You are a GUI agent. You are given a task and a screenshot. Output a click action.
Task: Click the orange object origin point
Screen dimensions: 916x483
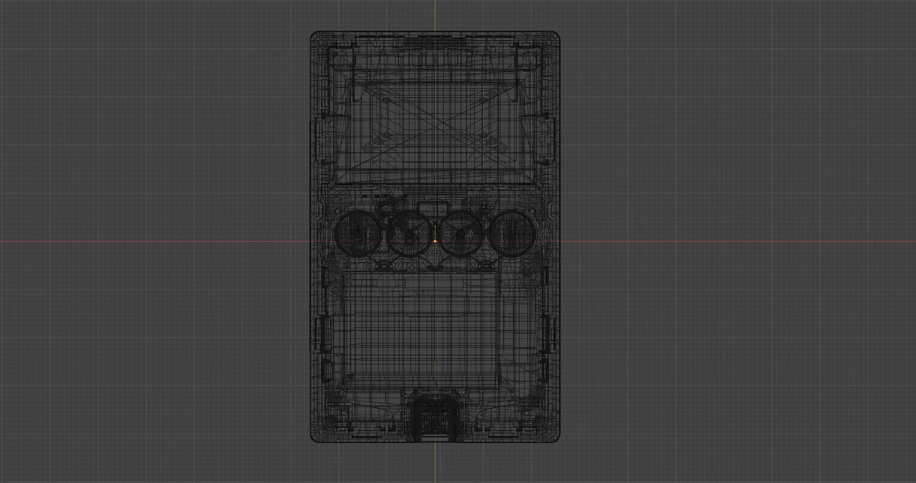tap(435, 241)
